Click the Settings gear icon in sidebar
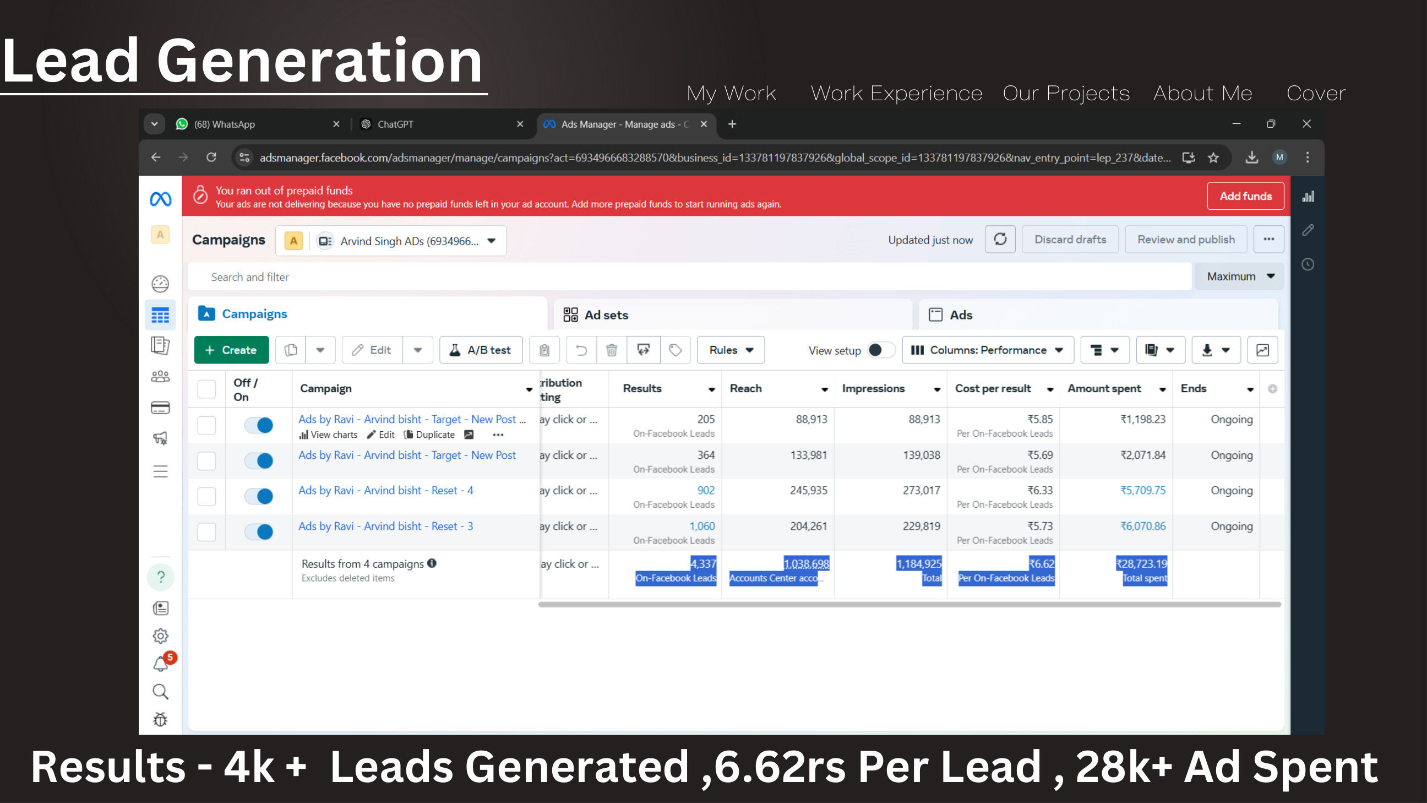Viewport: 1427px width, 803px height. [160, 636]
